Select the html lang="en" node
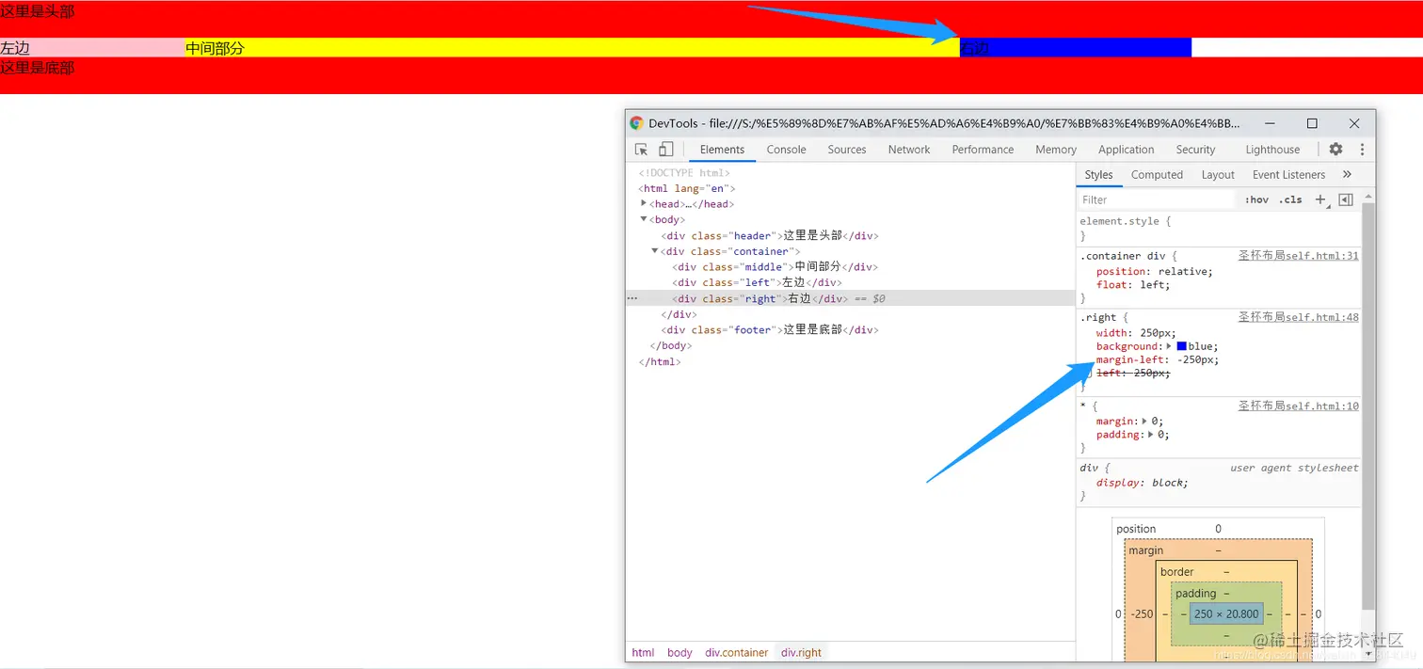 (686, 188)
